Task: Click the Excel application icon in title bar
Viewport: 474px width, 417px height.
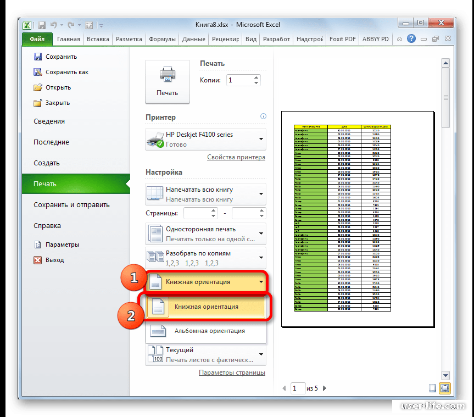Action: [x=27, y=25]
